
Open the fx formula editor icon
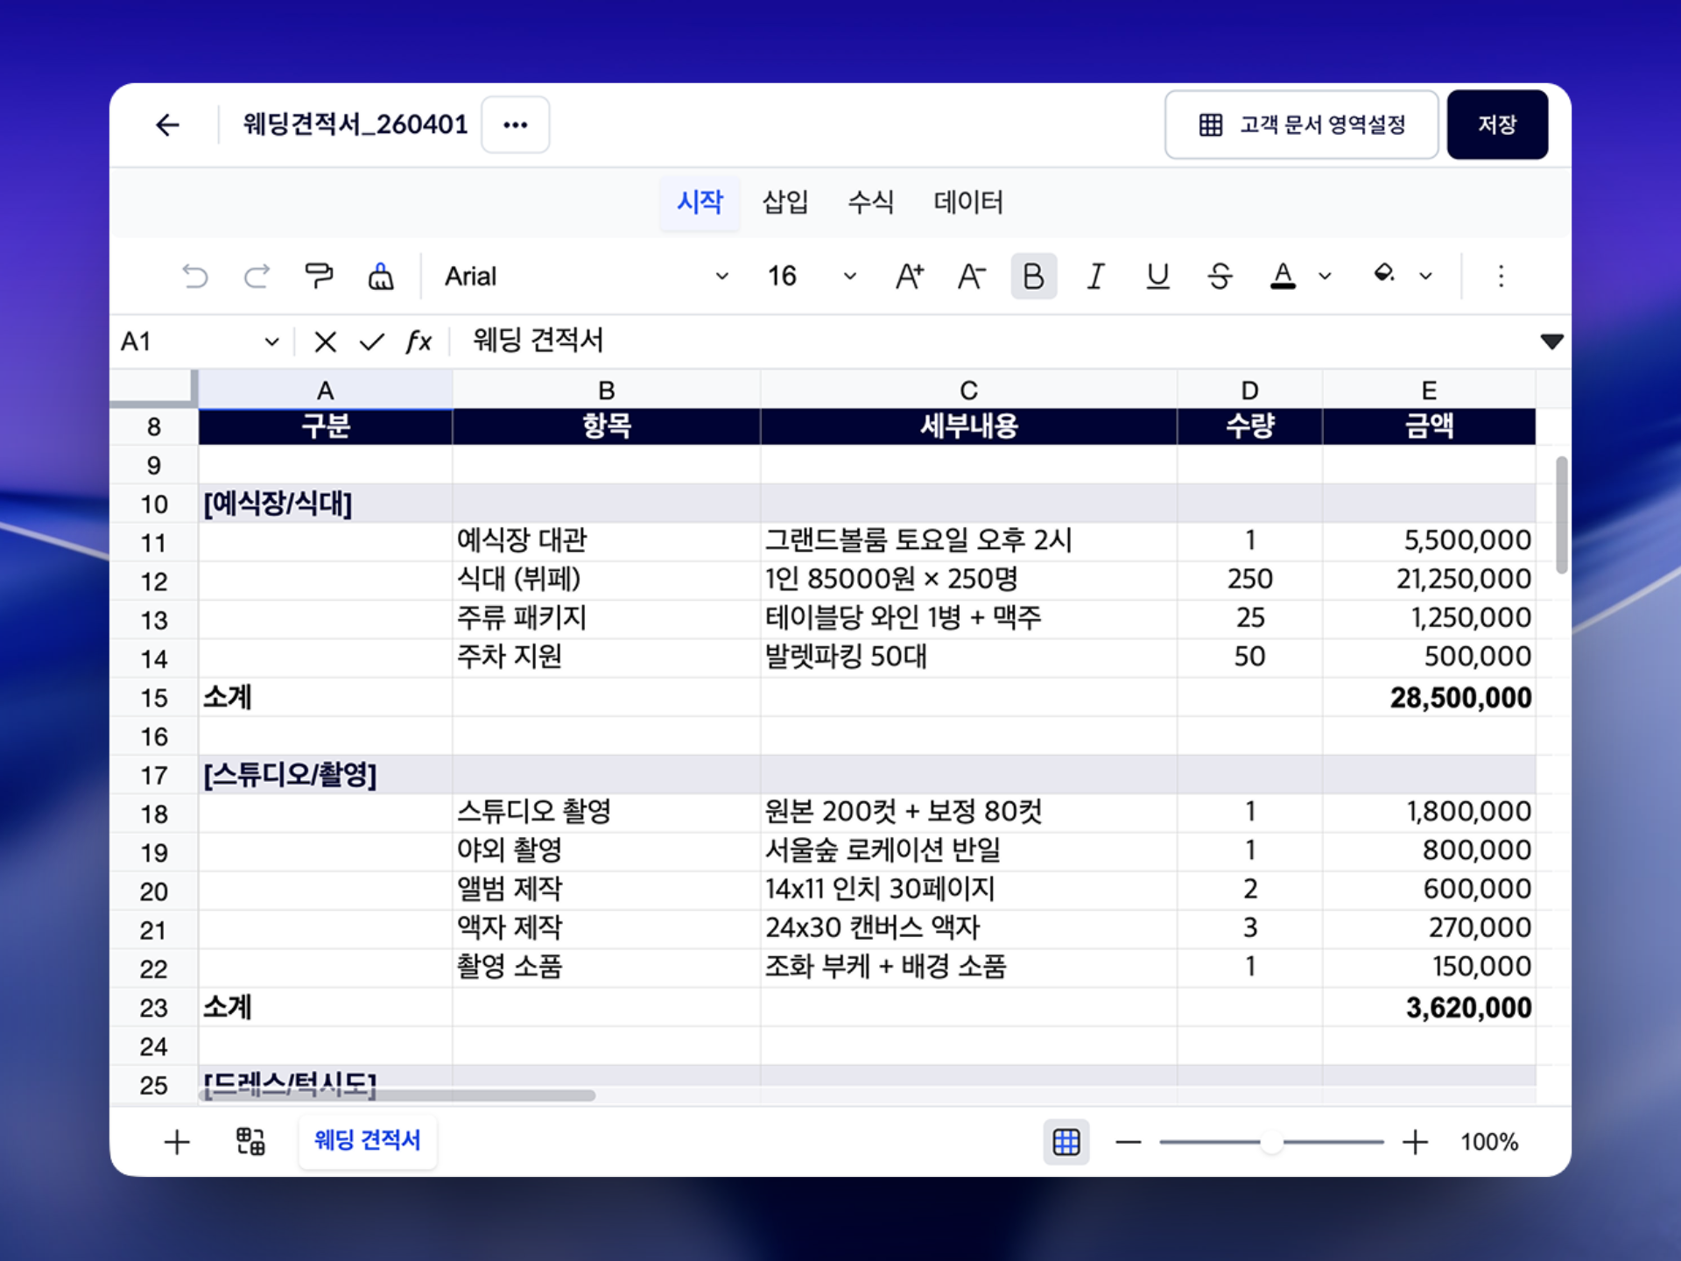[418, 342]
